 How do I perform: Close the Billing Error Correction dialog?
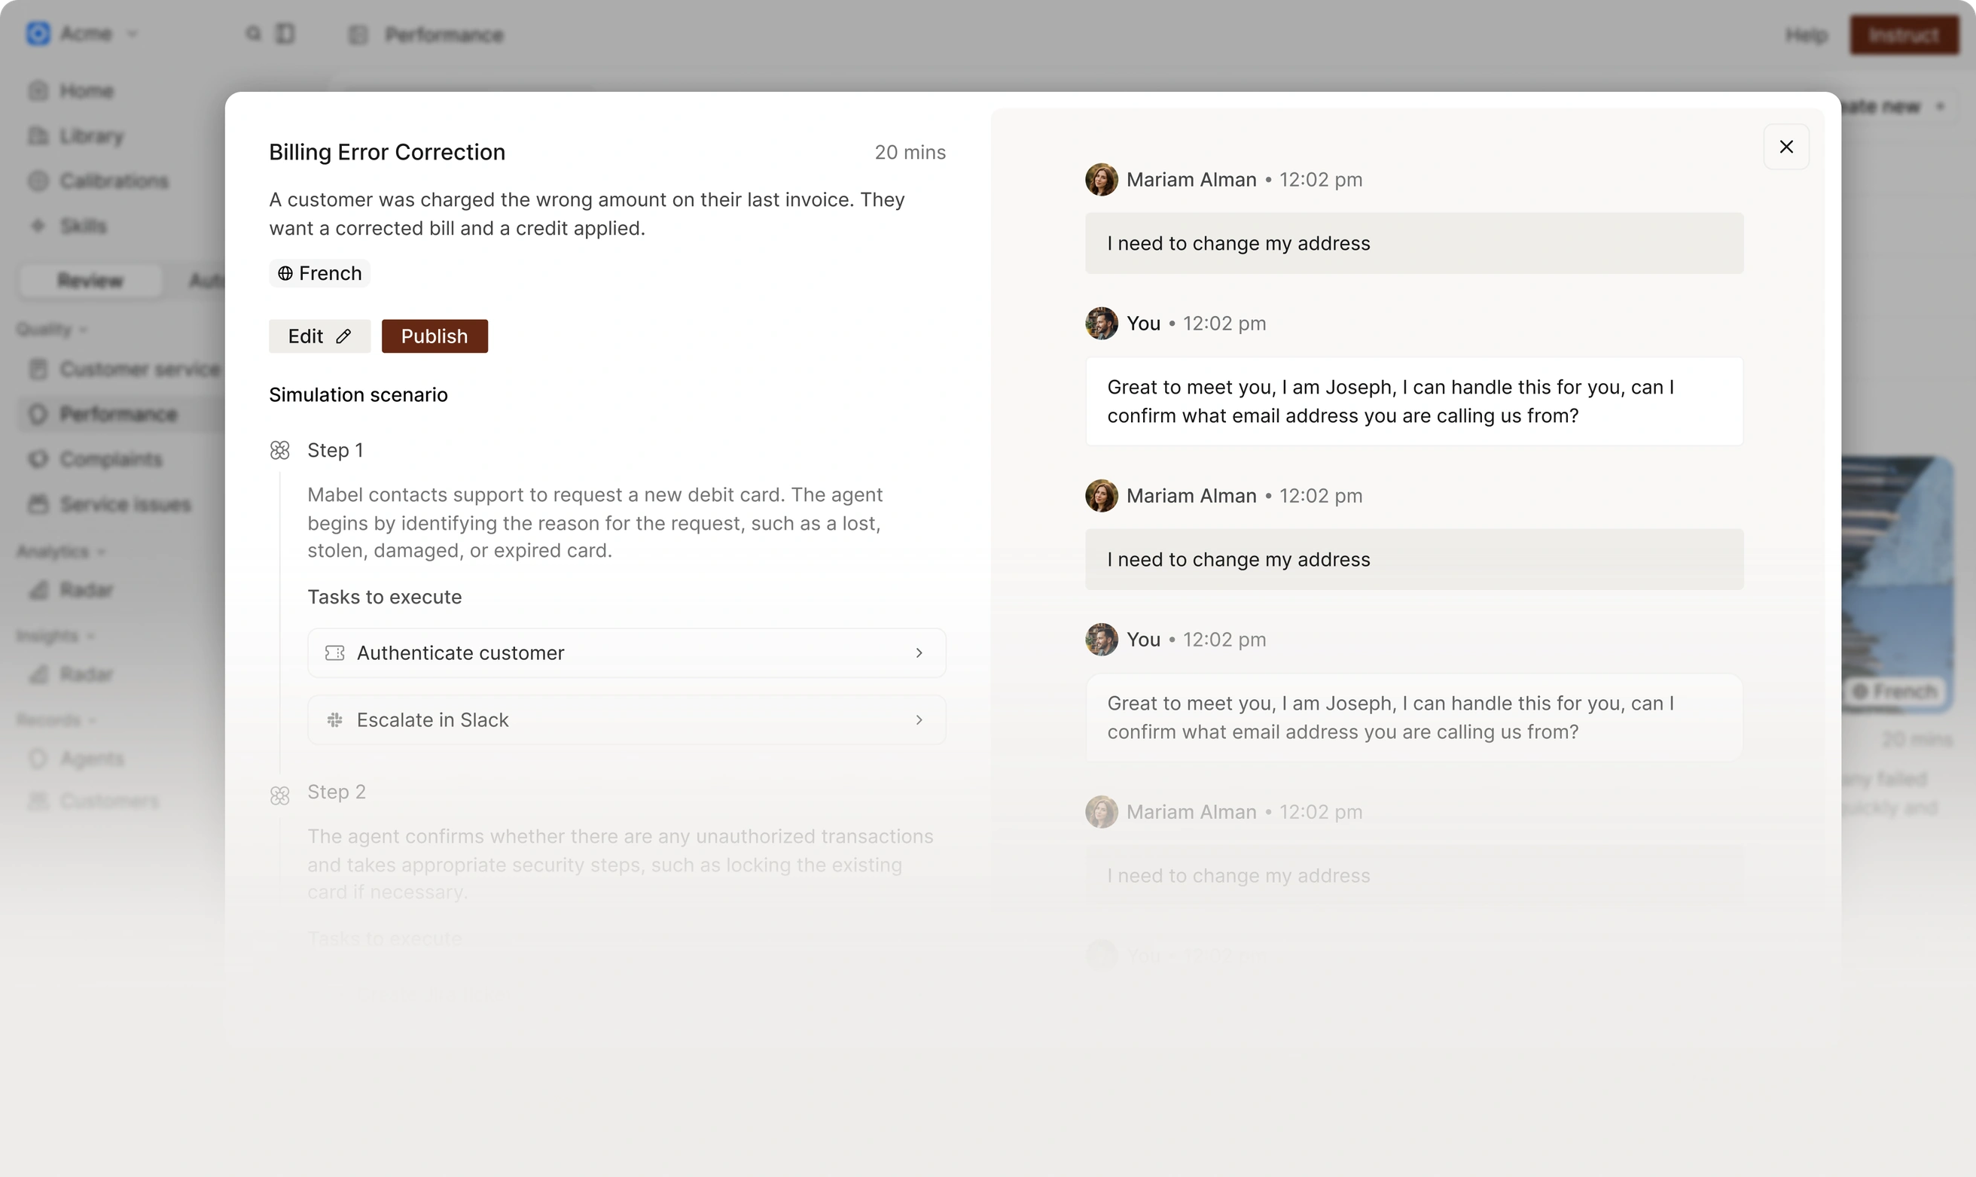[x=1785, y=147]
